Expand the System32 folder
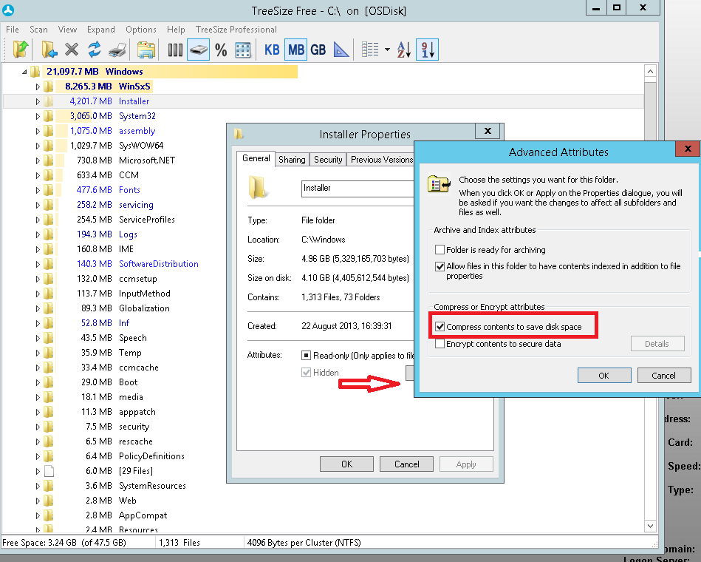Image resolution: width=701 pixels, height=562 pixels. (x=38, y=116)
